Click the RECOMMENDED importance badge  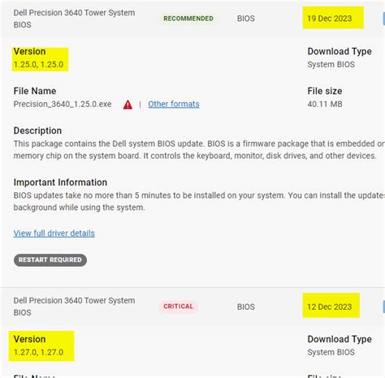tap(188, 19)
